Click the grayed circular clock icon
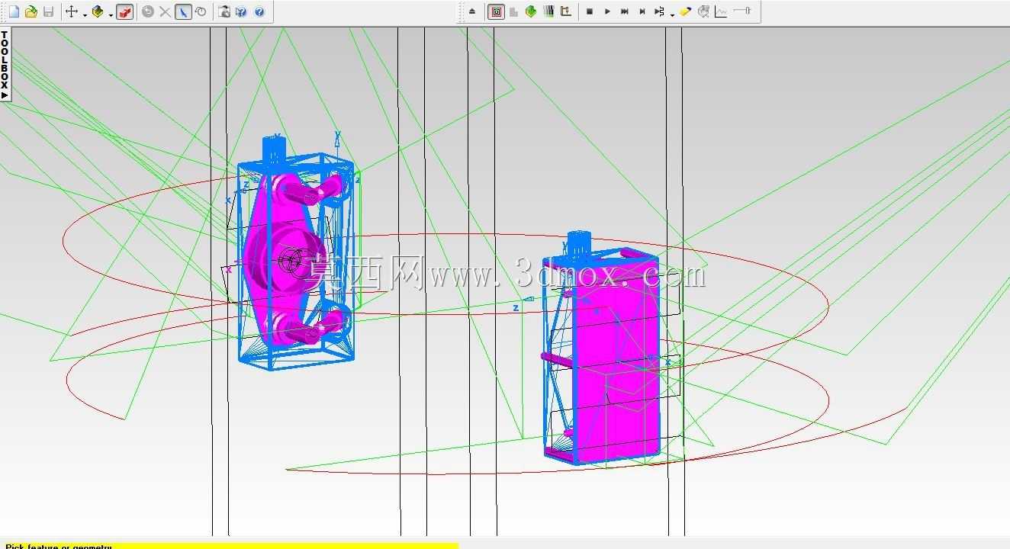 pos(148,11)
